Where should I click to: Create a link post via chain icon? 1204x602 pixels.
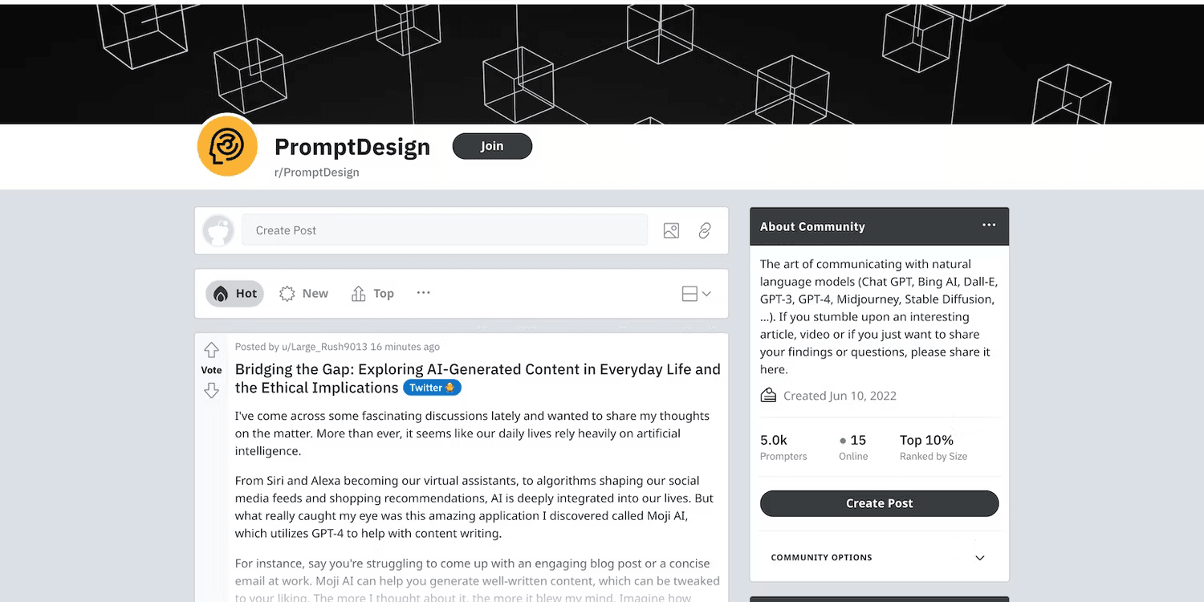[x=705, y=230]
